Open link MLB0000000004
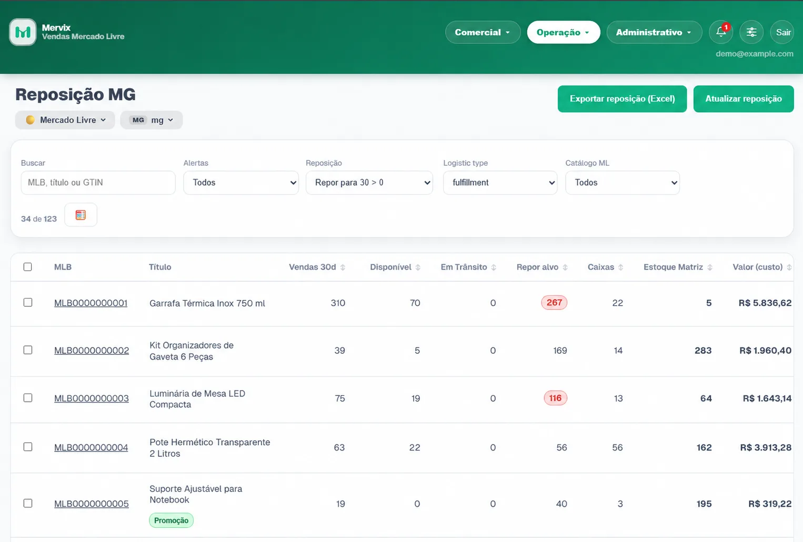 (x=91, y=448)
